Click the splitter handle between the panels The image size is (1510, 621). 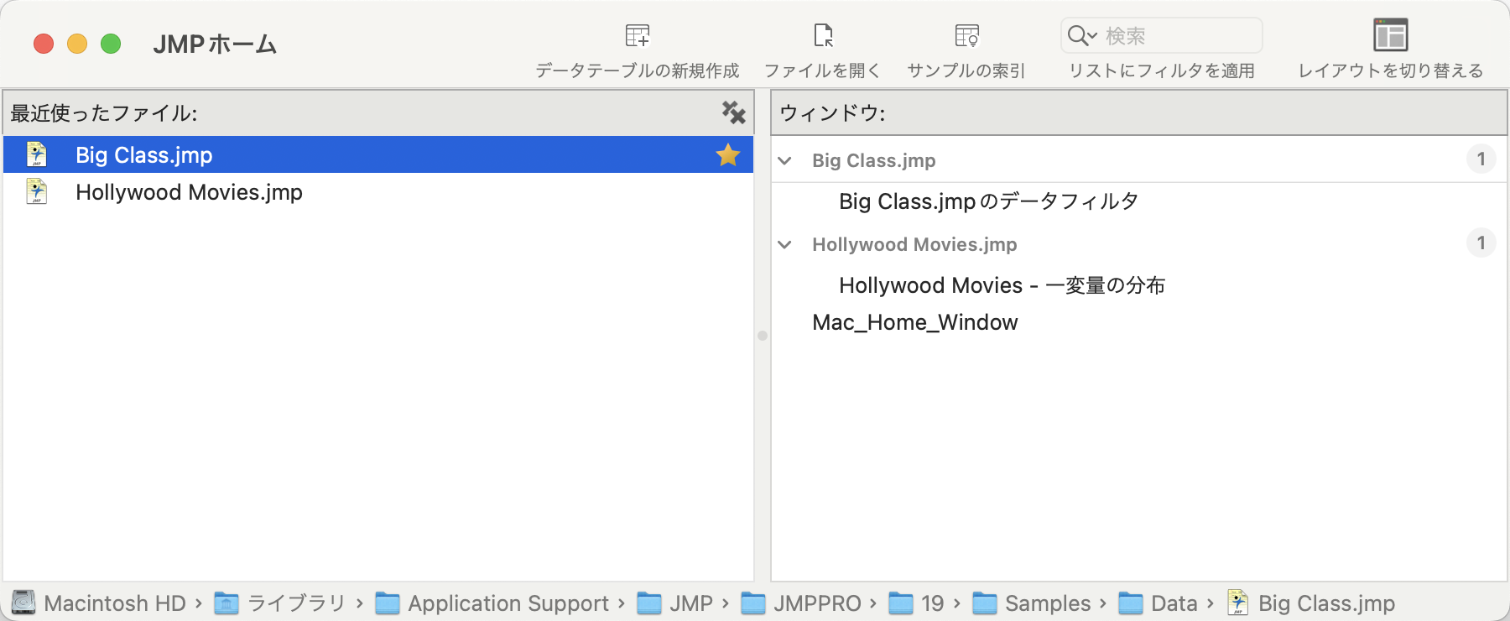click(762, 335)
